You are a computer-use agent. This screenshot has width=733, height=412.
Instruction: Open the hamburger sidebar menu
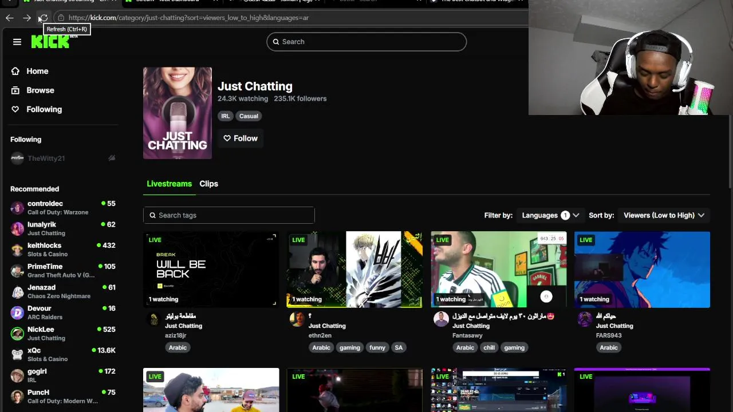click(17, 42)
